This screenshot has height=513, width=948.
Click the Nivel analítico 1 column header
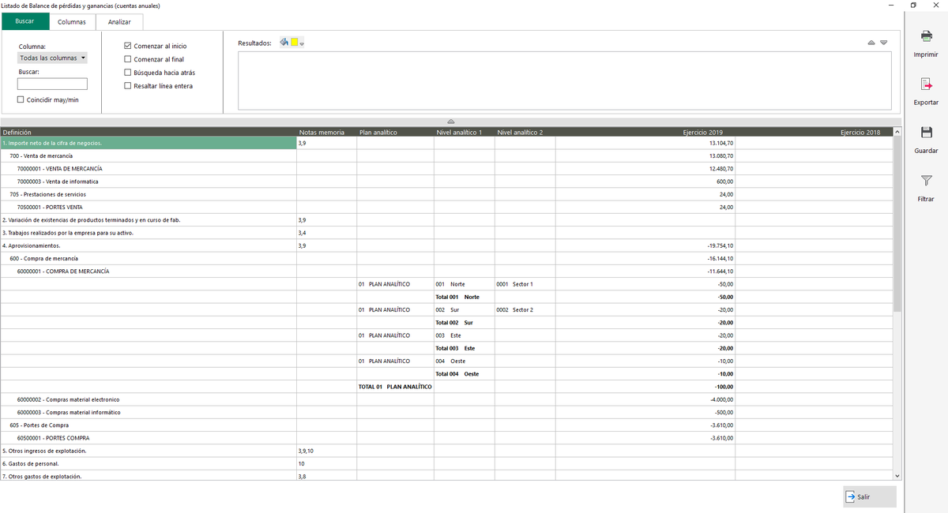(x=465, y=132)
